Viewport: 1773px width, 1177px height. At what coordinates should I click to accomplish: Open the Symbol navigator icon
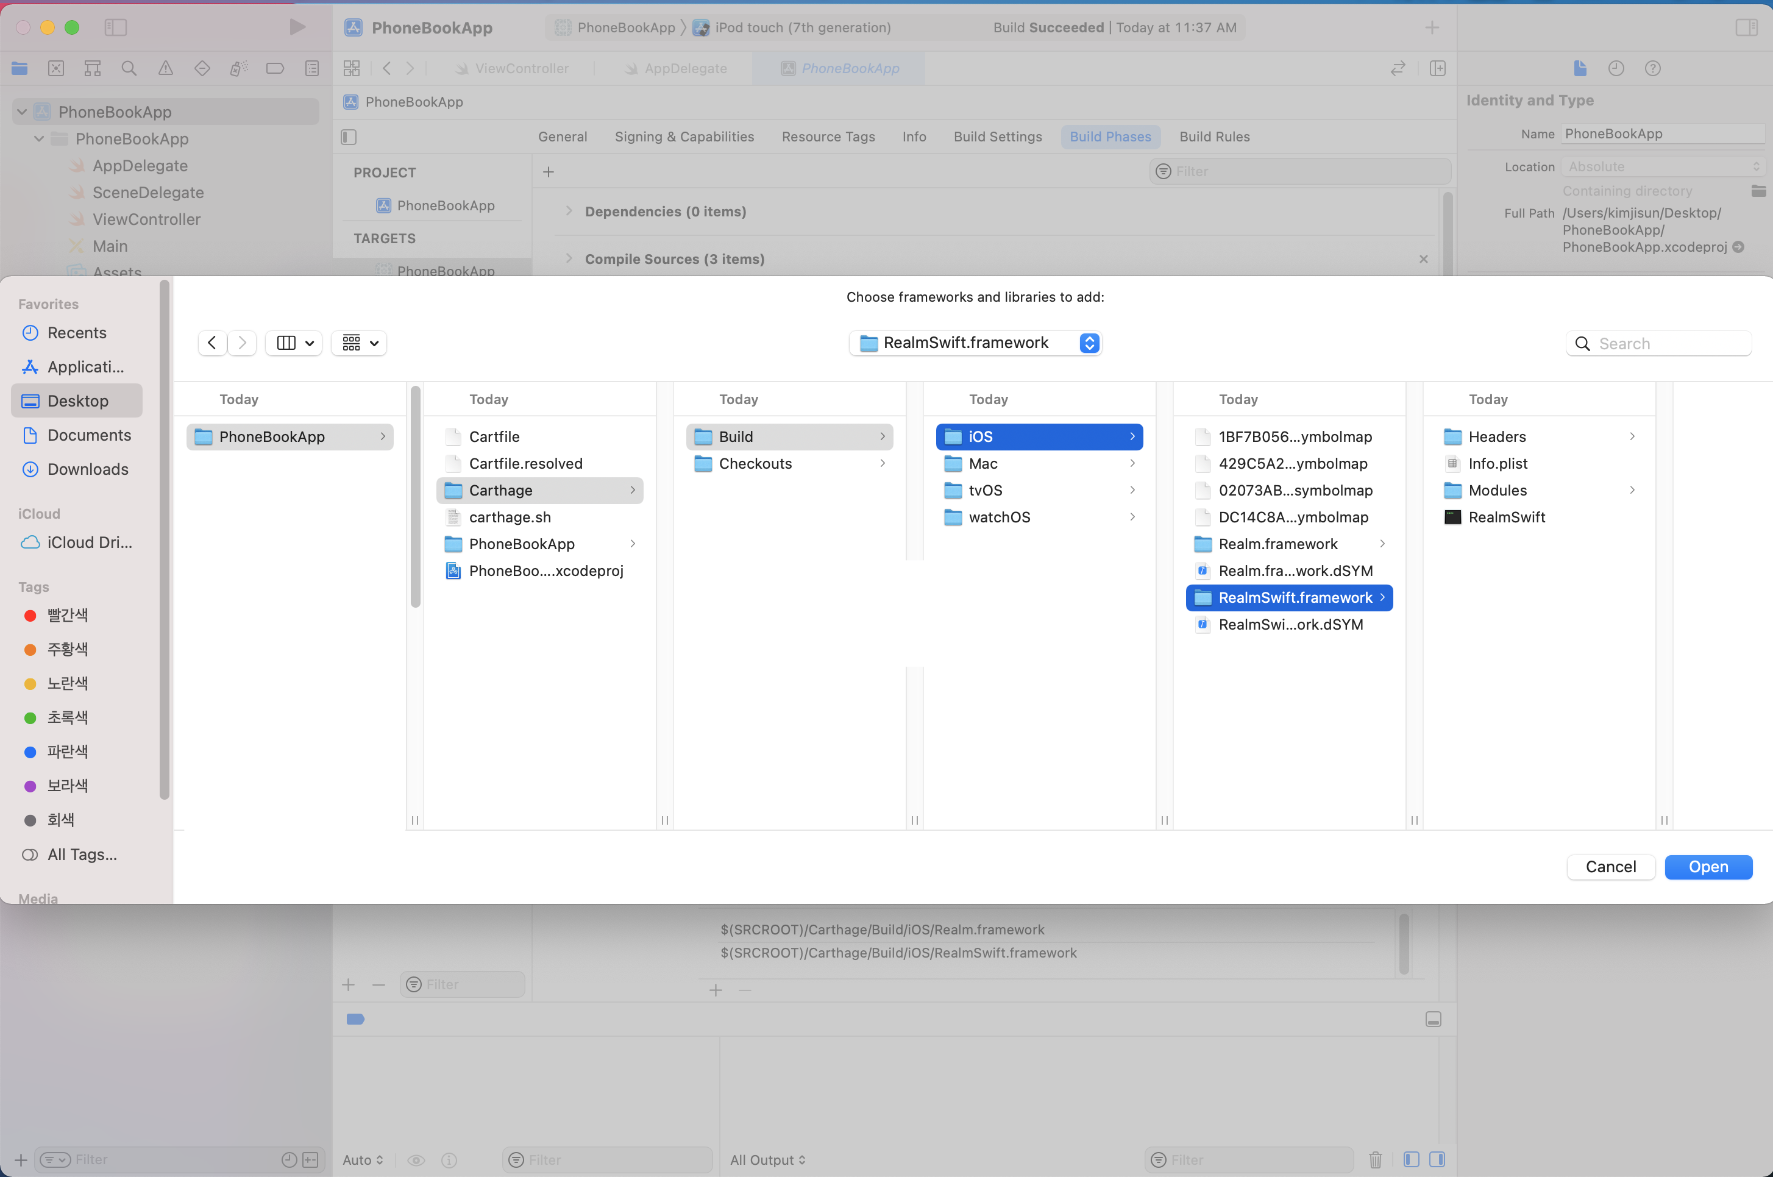click(92, 68)
